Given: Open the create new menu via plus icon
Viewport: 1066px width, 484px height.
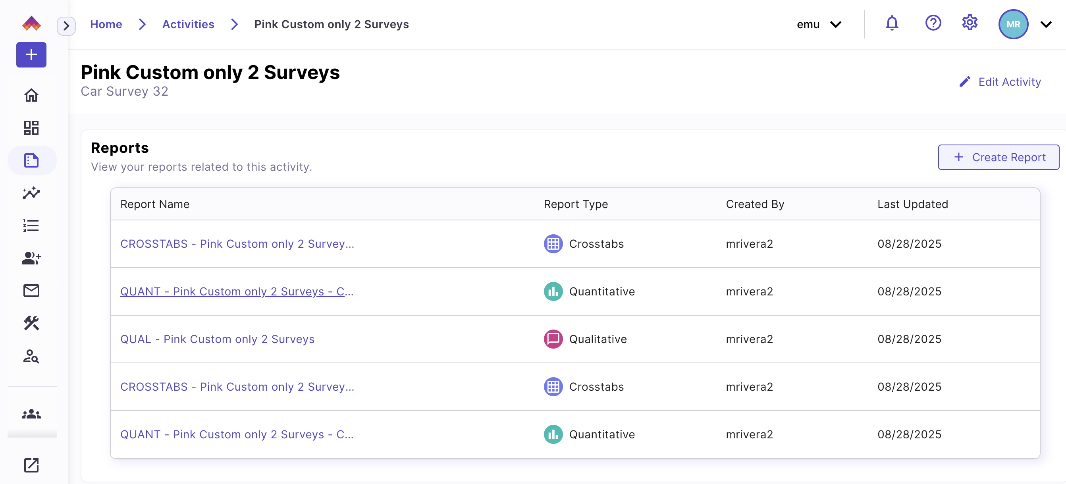Looking at the screenshot, I should tap(31, 55).
